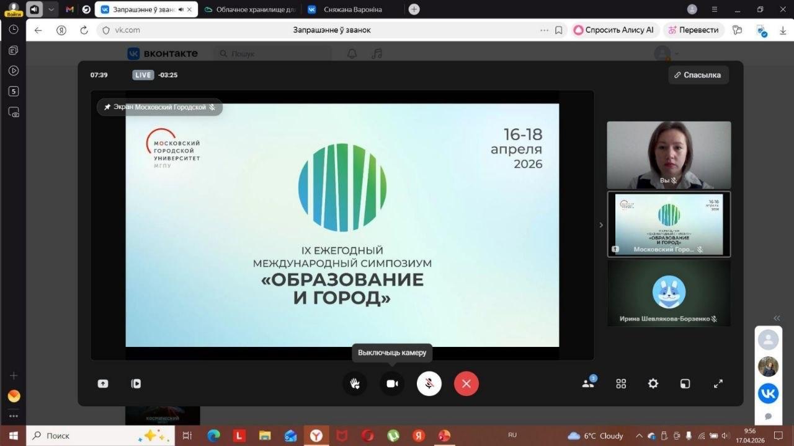The image size is (794, 446).
Task: Unpin the Экран Московский Городской label
Action: pos(107,107)
